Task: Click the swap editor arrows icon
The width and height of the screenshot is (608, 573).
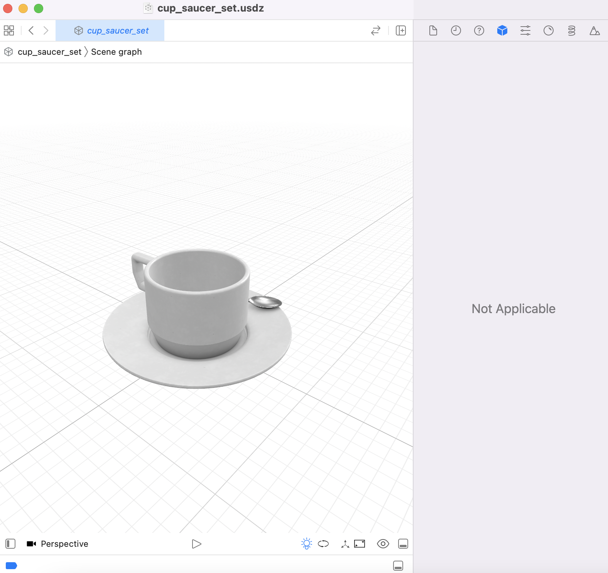Action: [x=376, y=30]
